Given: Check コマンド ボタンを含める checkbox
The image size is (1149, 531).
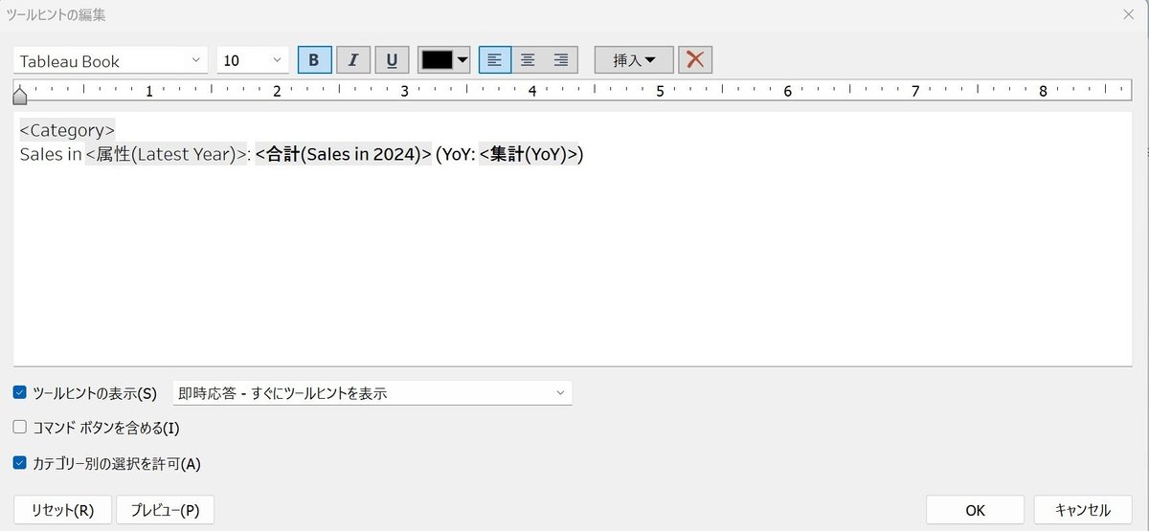Looking at the screenshot, I should pyautogui.click(x=20, y=428).
